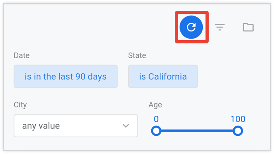Toggle the filters bar icon
The height and width of the screenshot is (154, 274).
[220, 27]
